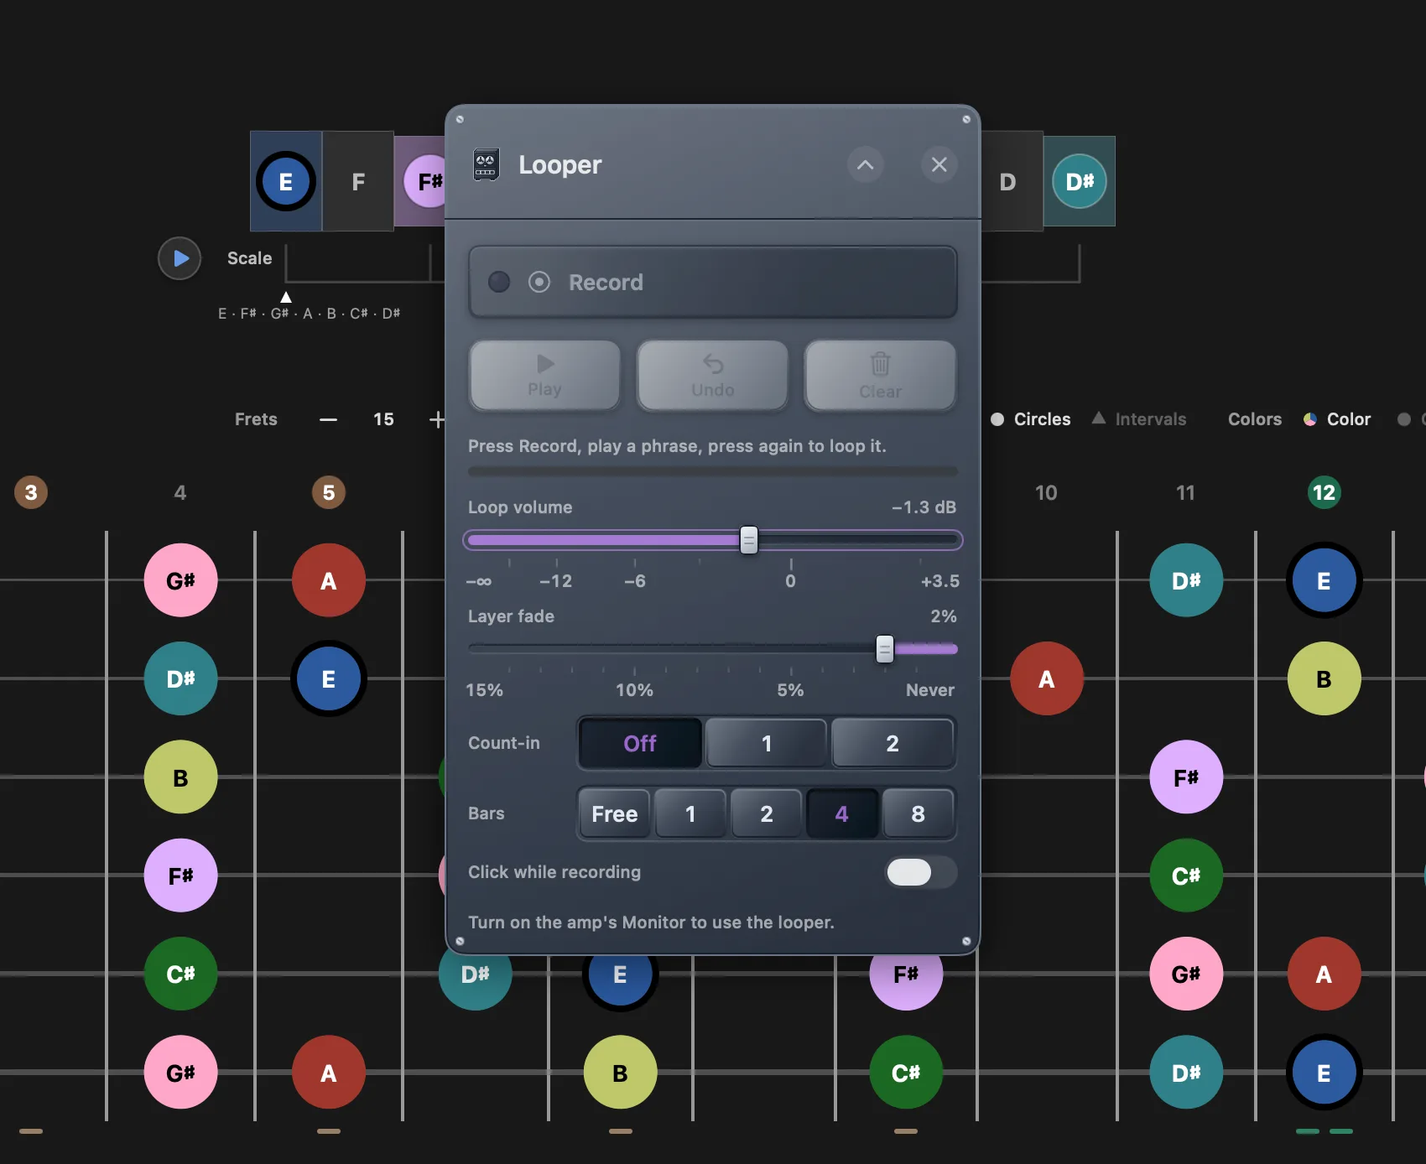Screen dimensions: 1426x1164
Task: Click the Undo layer button
Action: point(713,376)
